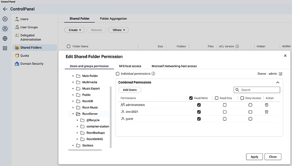Check Deny Access for guest

250,119
